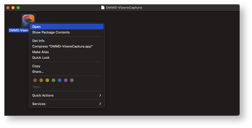Choose the gray tag dot
Image resolution: width=252 pixels, height=128 pixels.
72,80
